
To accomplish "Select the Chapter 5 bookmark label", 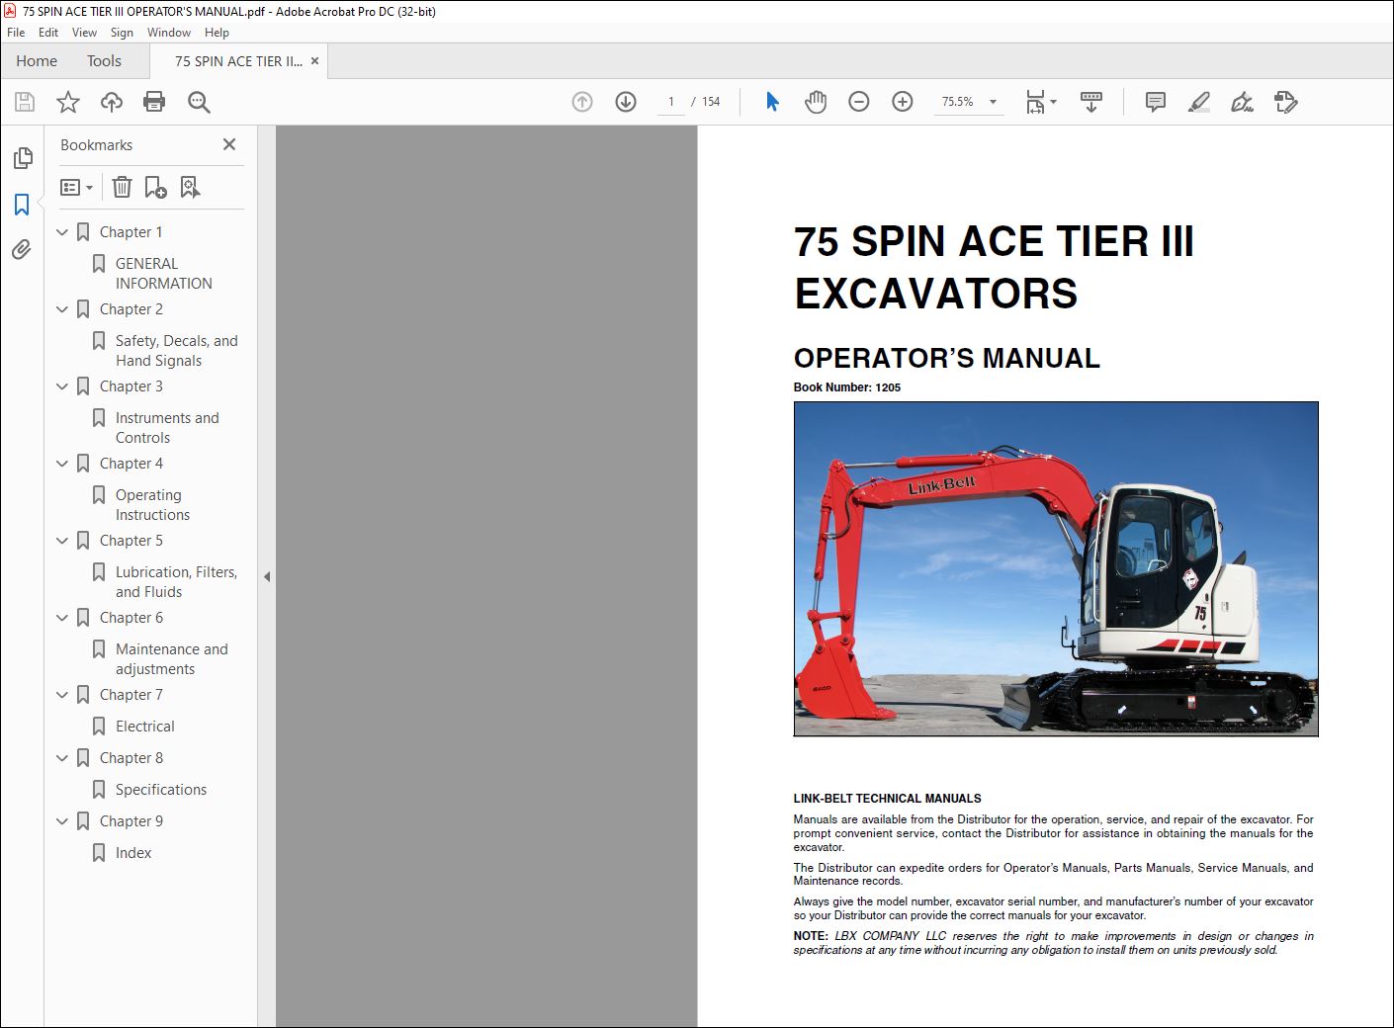I will tap(131, 541).
